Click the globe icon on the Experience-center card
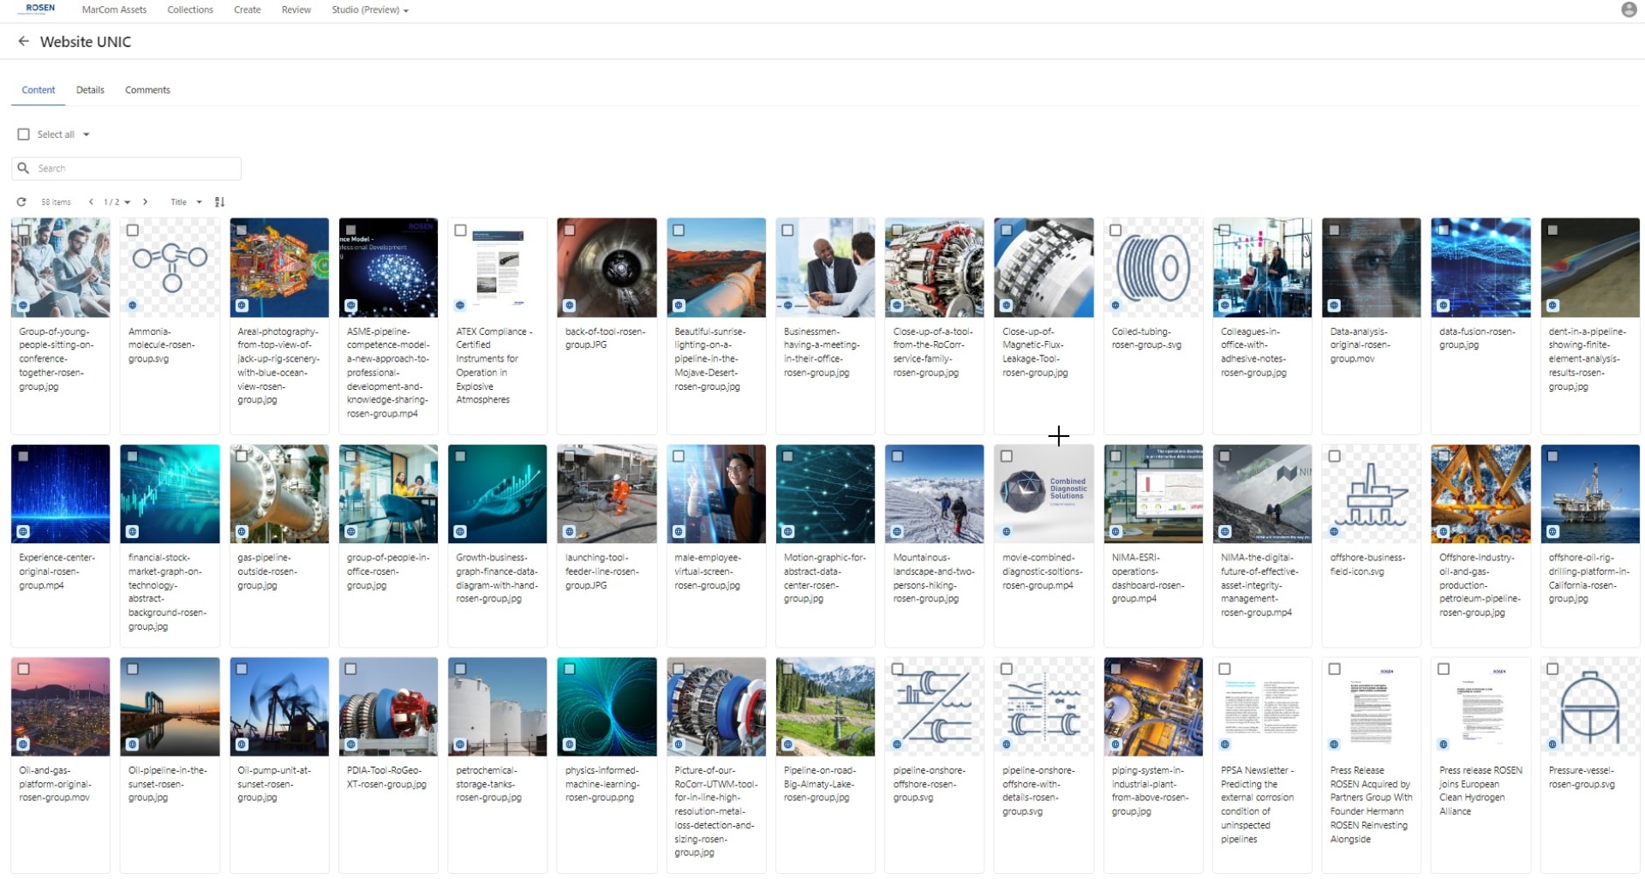 click(x=23, y=531)
